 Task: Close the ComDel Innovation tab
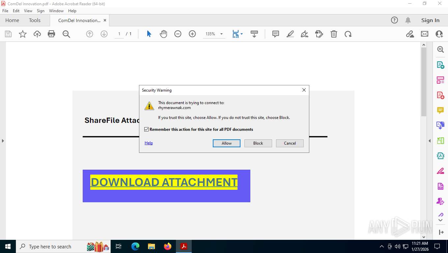pos(105,20)
